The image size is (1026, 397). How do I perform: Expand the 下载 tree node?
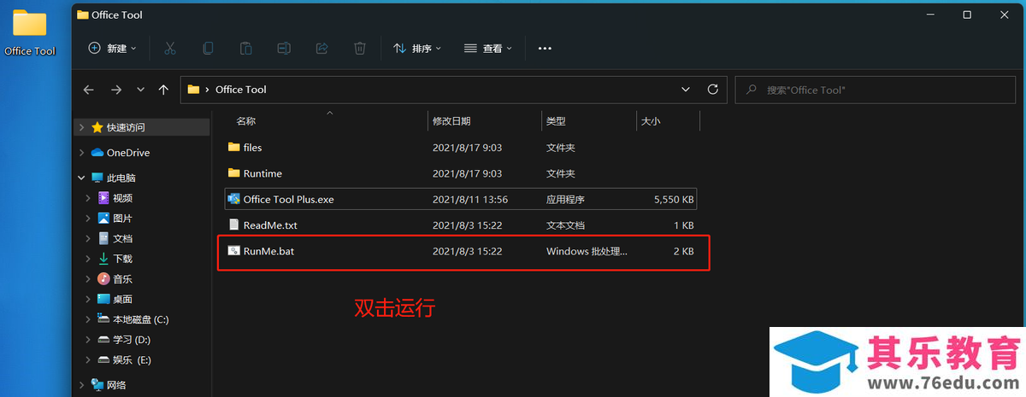pyautogui.click(x=88, y=259)
